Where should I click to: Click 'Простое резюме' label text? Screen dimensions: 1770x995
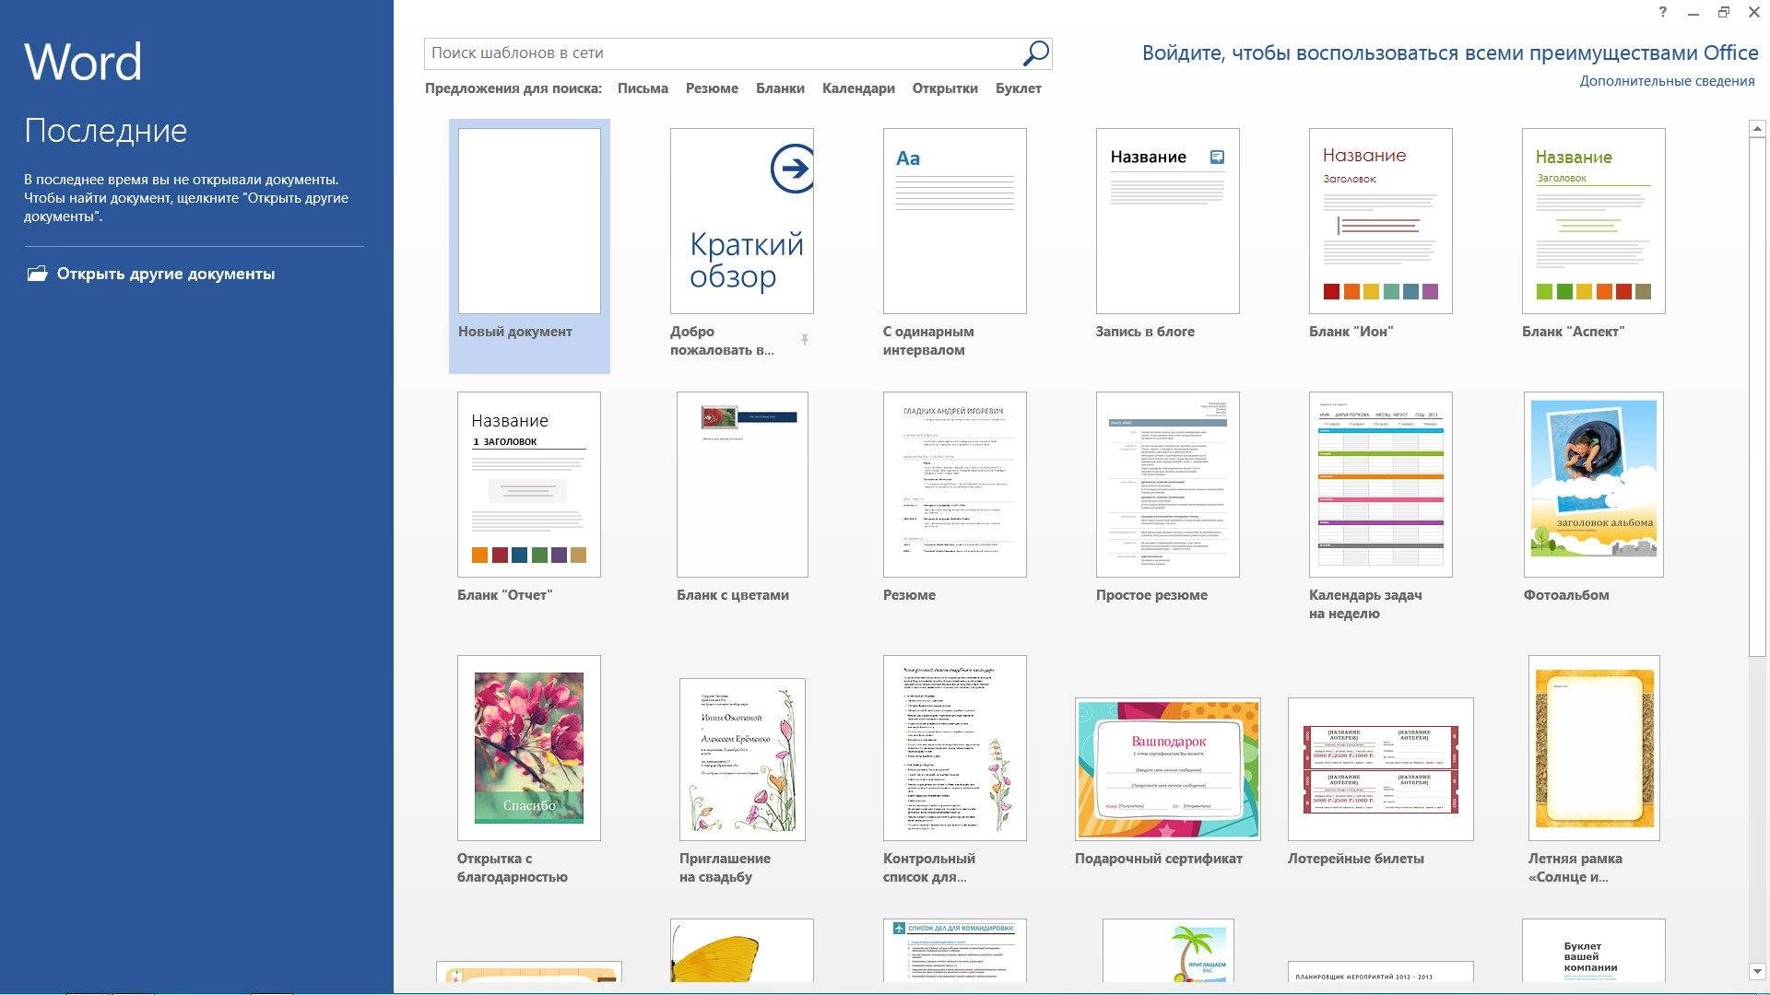tap(1151, 595)
